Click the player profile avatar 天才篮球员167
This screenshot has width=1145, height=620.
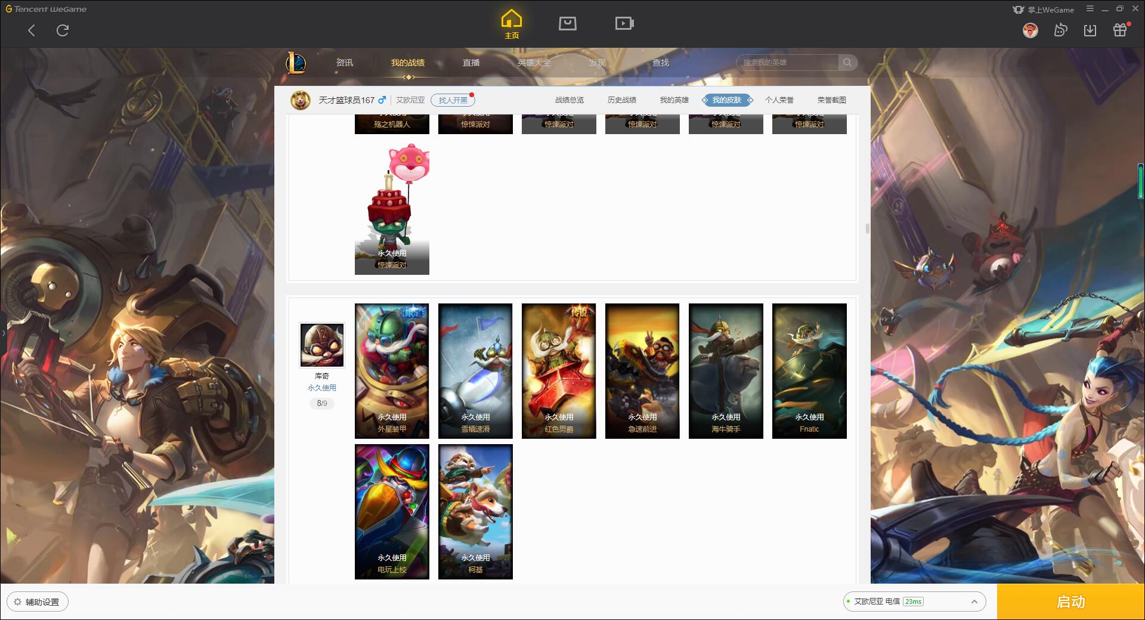pos(301,100)
